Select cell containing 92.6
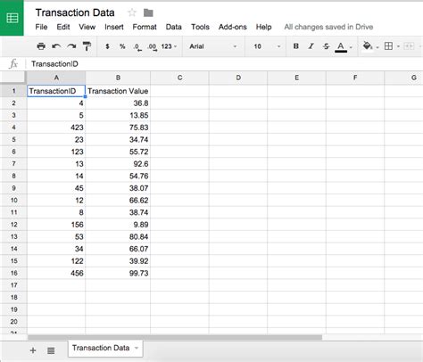 [118, 164]
